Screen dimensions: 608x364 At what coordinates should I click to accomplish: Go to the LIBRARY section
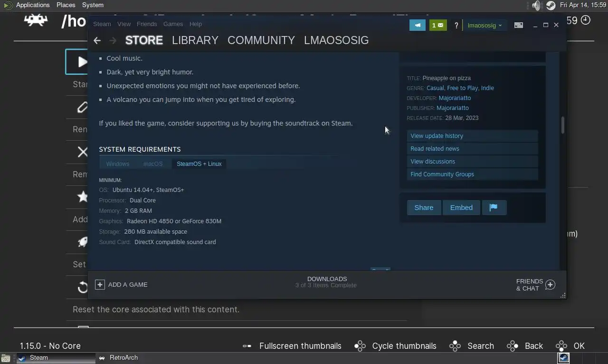pos(195,40)
